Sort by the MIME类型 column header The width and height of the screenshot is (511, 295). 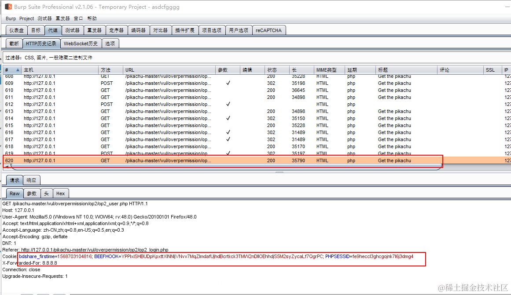tap(329, 70)
